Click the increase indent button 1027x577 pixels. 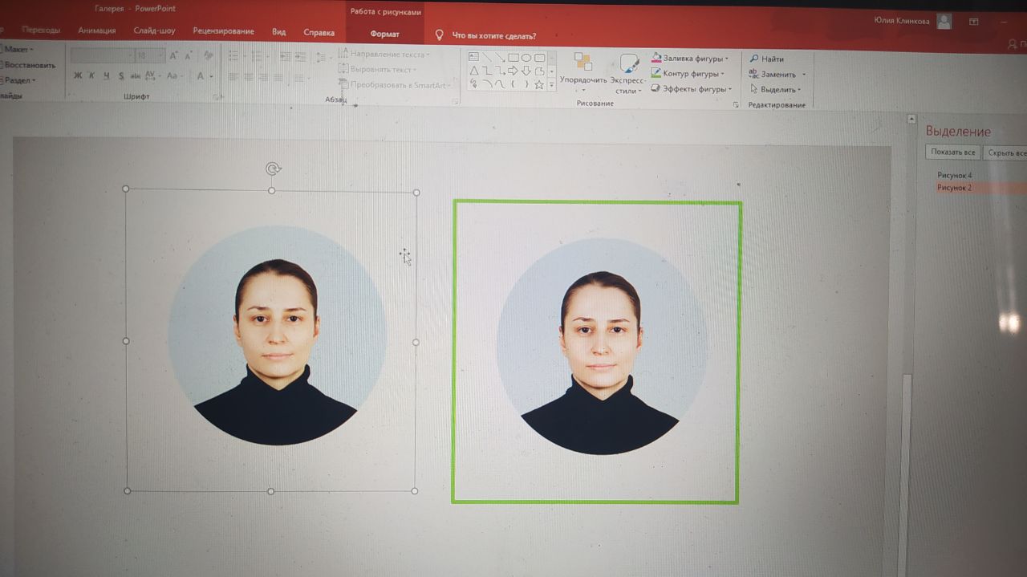pos(300,55)
